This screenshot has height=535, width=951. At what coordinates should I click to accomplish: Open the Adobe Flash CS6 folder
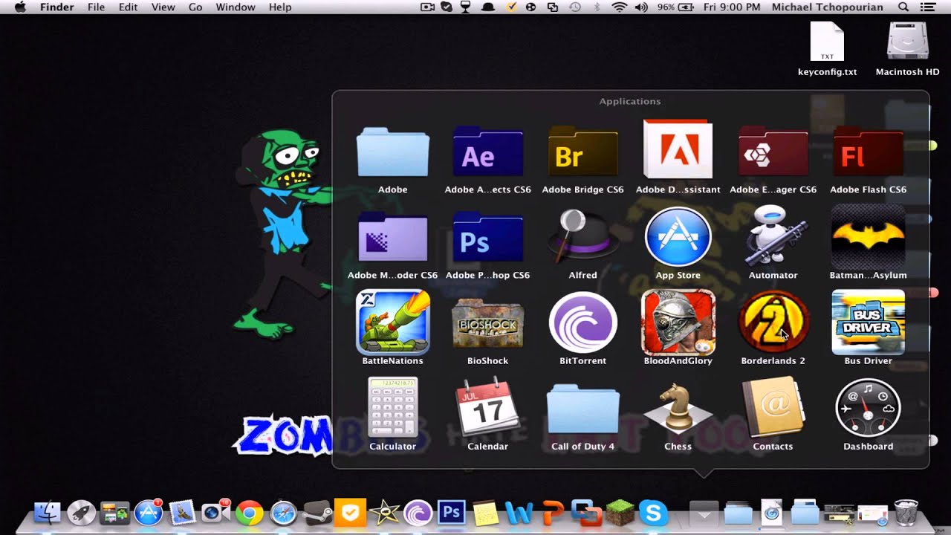tap(868, 152)
